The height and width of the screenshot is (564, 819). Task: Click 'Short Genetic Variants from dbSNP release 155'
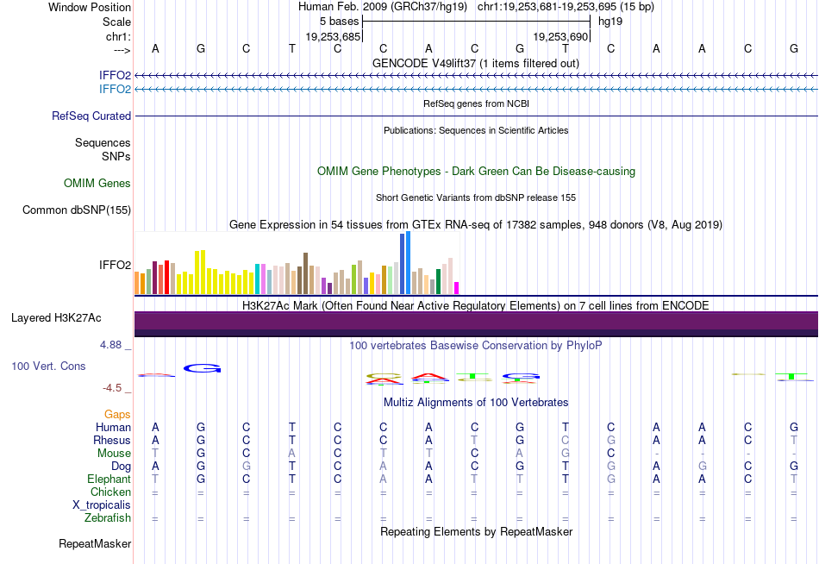476,197
